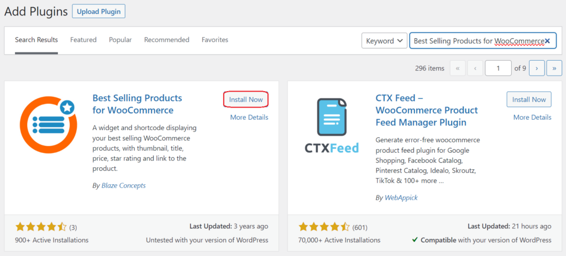Open More Details for CTX Feed
This screenshot has height=256, width=566.
[x=532, y=117]
